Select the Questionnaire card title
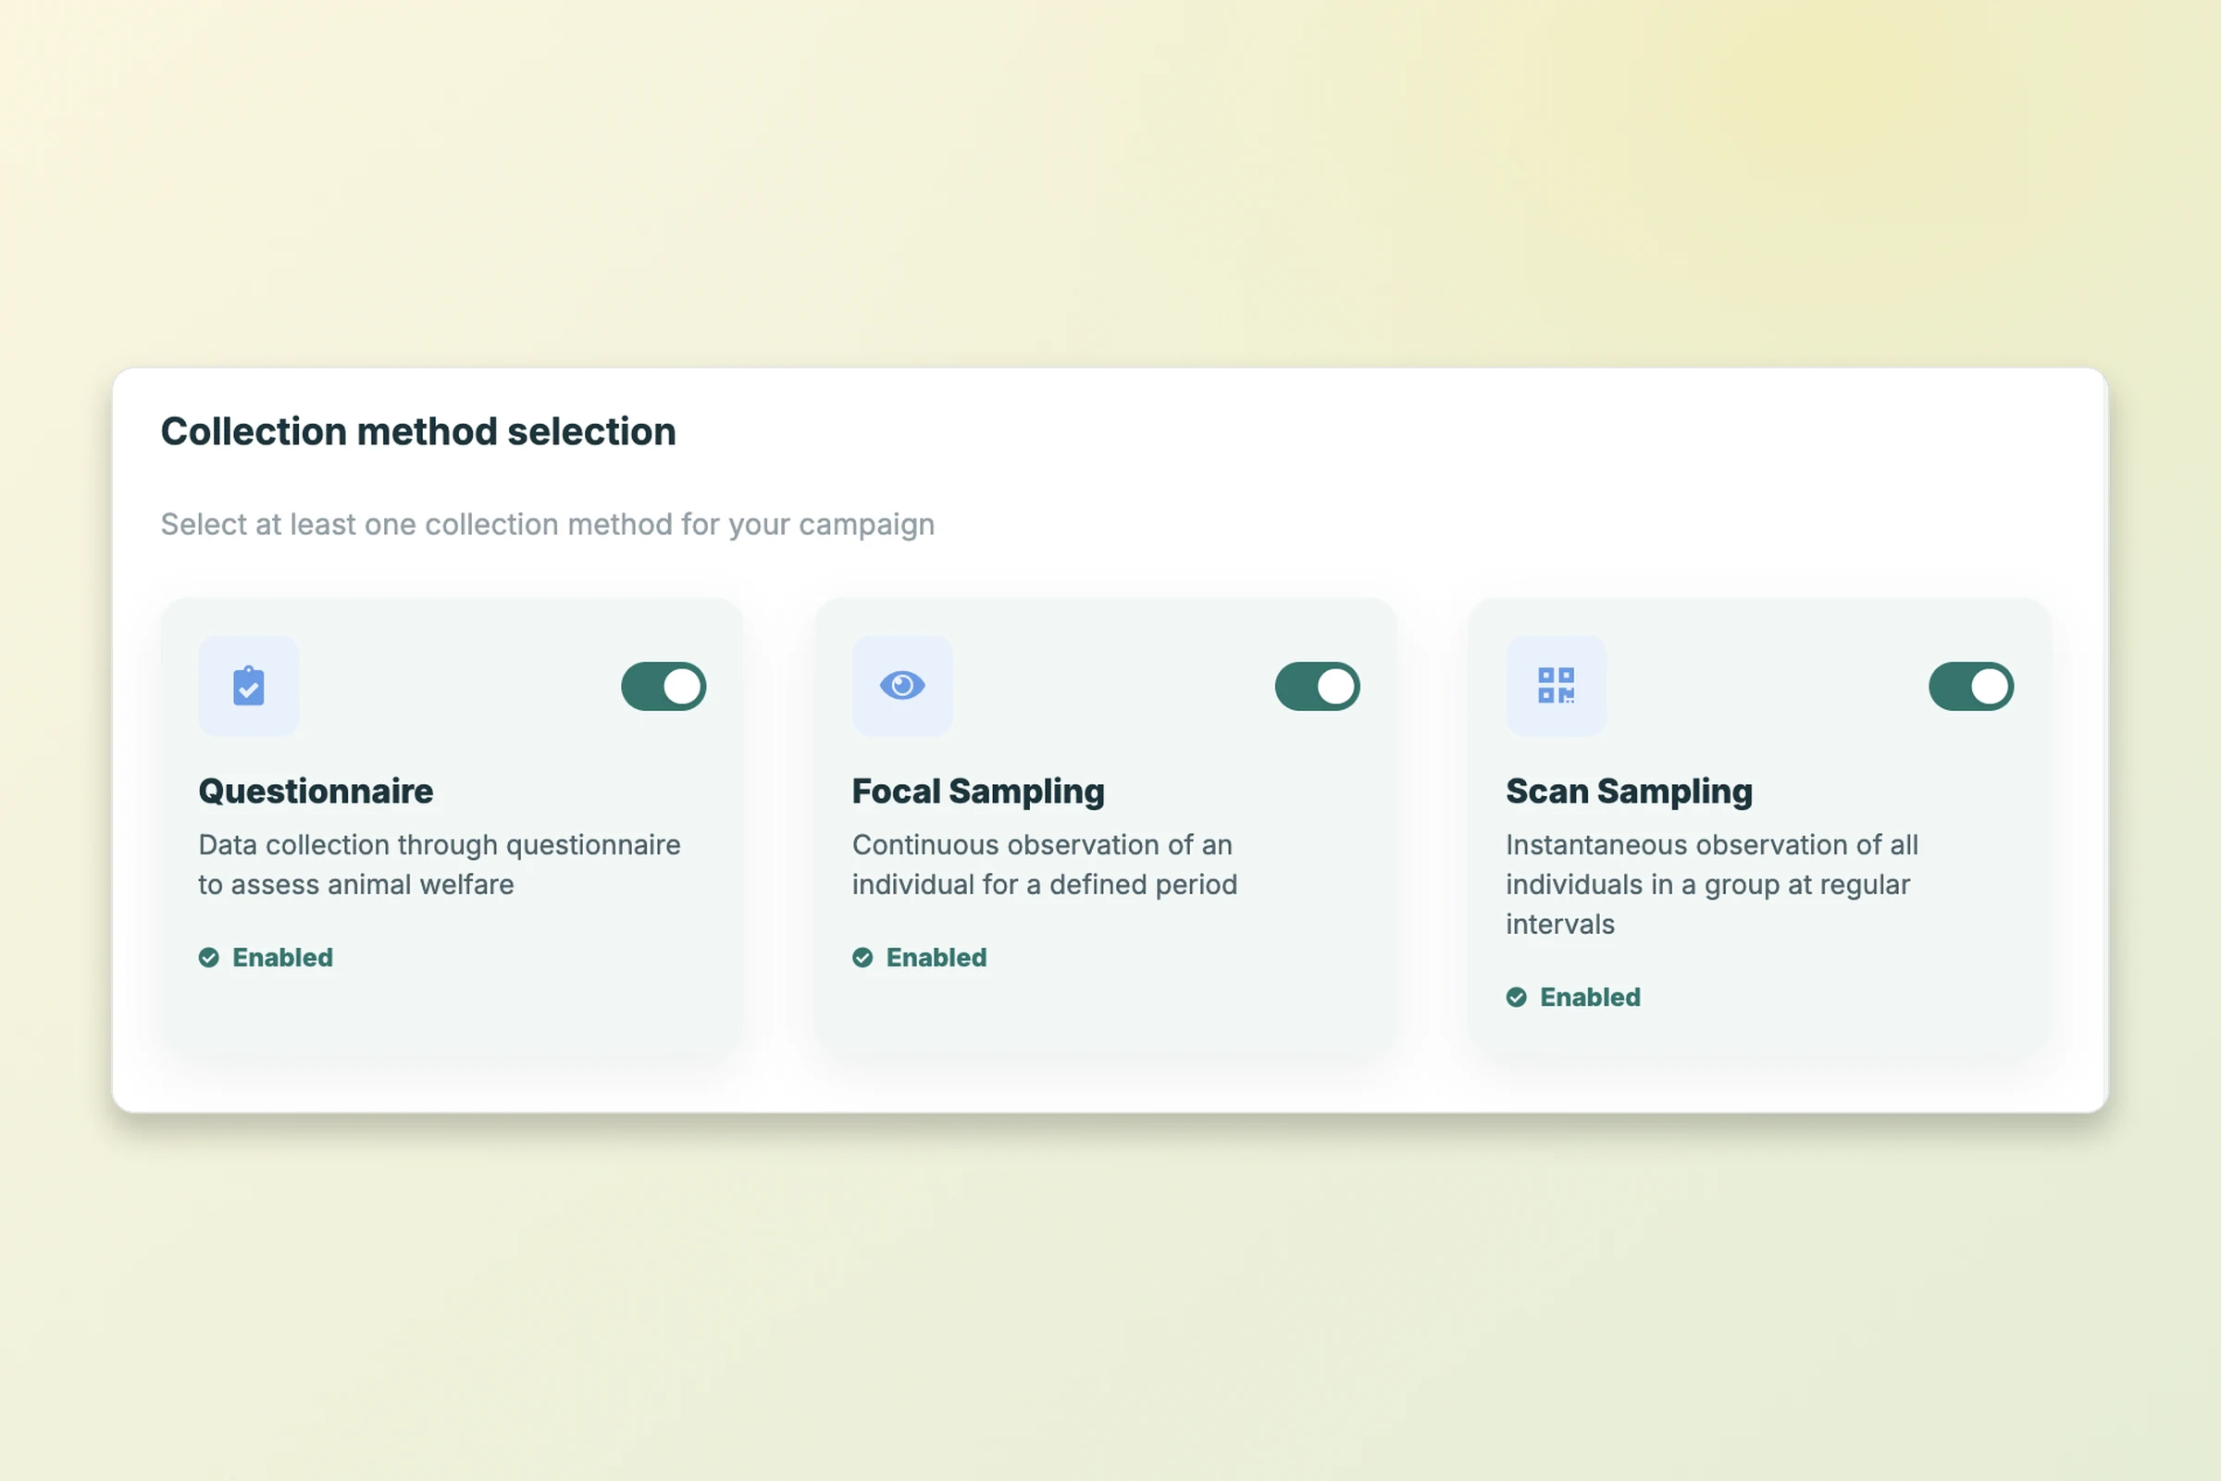Viewport: 2221px width, 1481px height. [316, 791]
